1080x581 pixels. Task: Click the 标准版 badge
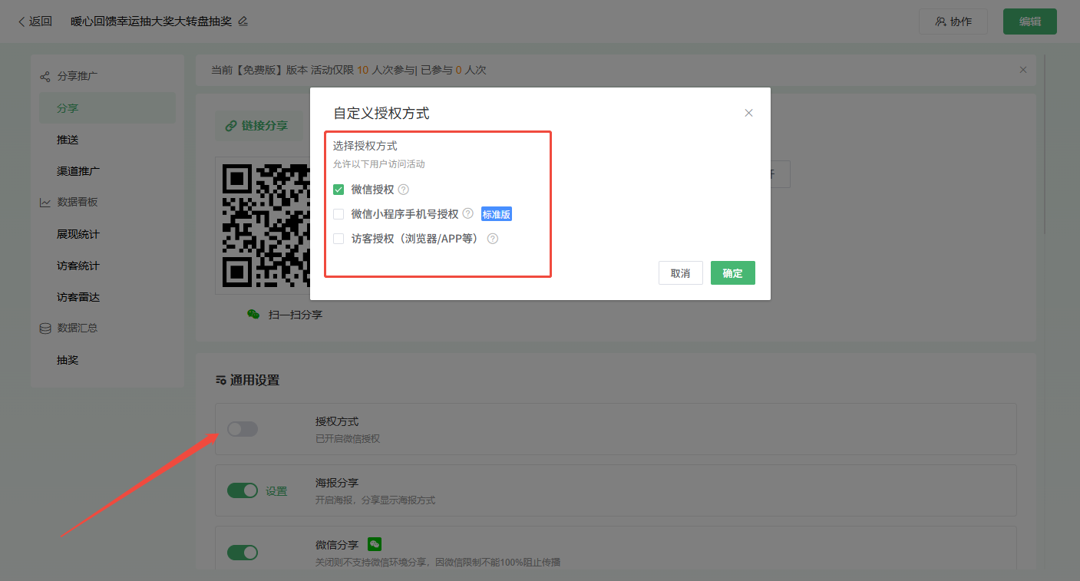tap(496, 214)
